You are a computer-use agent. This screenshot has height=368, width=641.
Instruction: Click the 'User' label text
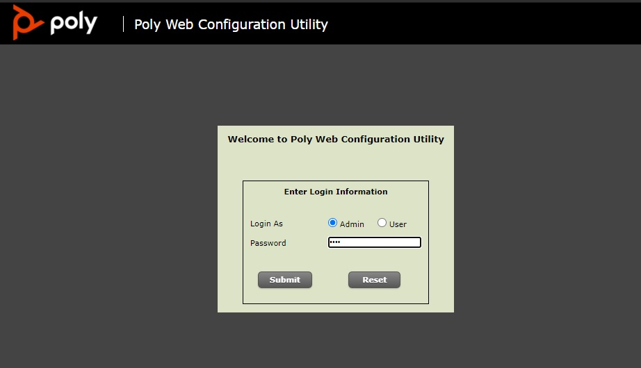(398, 224)
